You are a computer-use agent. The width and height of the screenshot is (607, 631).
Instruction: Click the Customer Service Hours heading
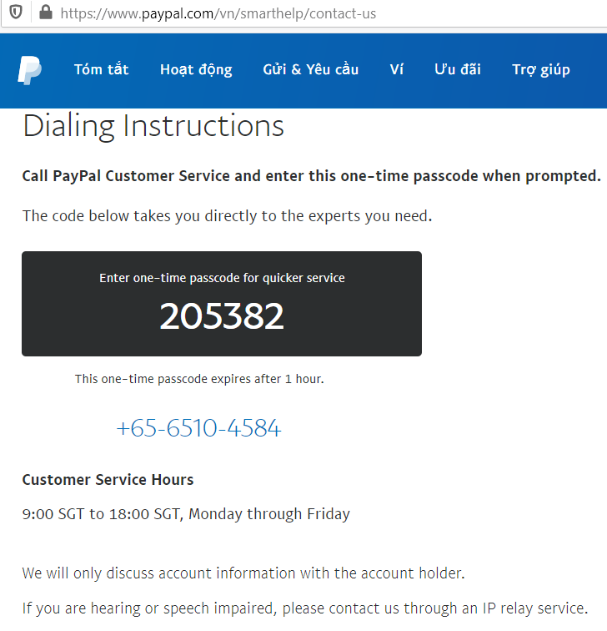tap(108, 480)
